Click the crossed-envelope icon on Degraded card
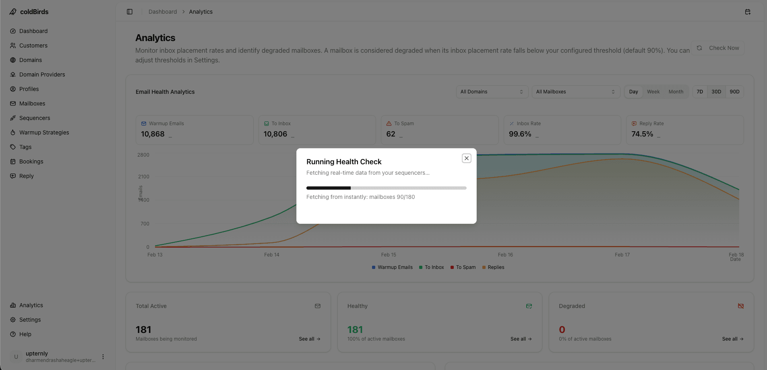This screenshot has height=370, width=767. 741,306
